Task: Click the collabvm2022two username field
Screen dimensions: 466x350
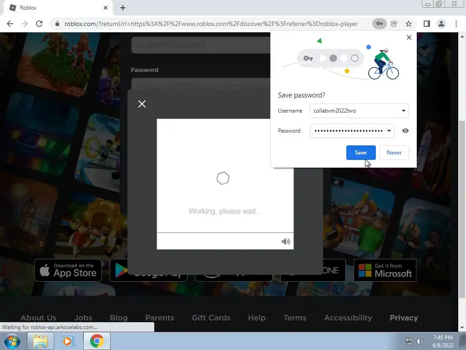Action: 360,111
